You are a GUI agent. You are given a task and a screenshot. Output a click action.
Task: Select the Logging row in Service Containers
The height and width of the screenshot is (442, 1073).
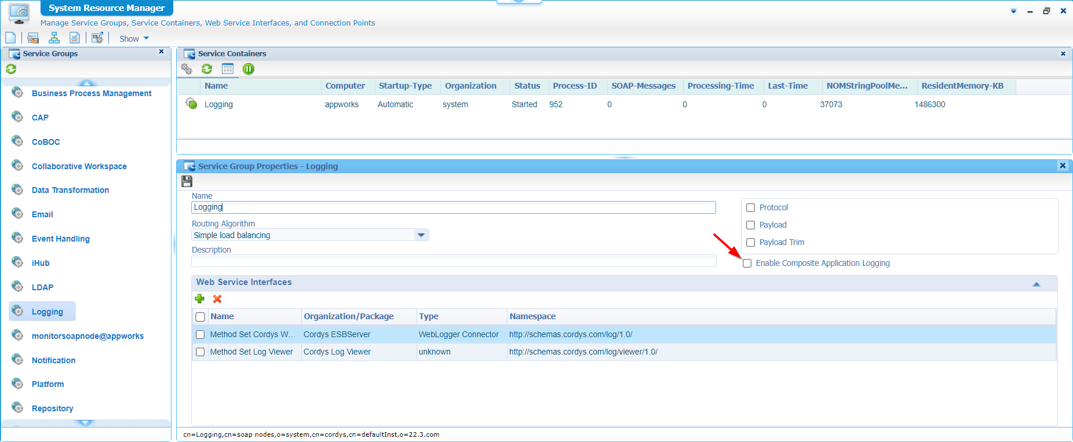click(x=624, y=104)
